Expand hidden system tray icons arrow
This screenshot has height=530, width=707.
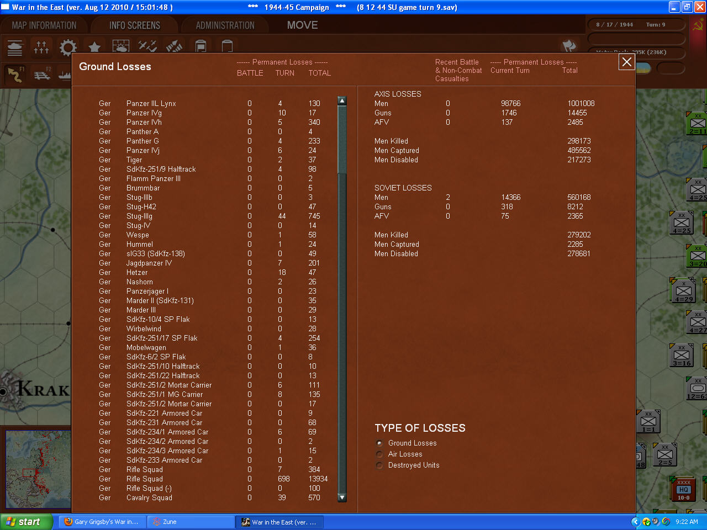point(635,522)
